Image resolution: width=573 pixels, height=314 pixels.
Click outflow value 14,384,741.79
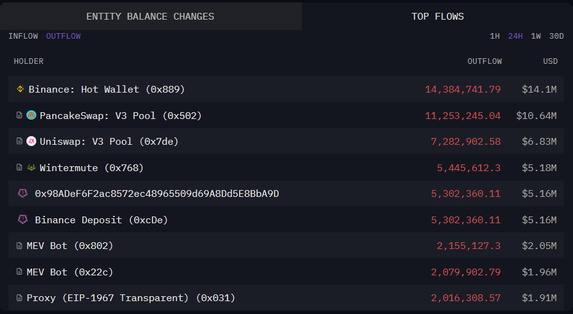coord(462,90)
